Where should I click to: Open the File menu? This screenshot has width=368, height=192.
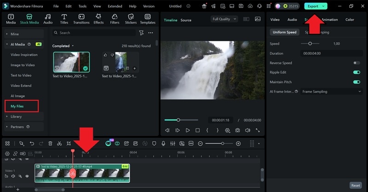tap(56, 6)
